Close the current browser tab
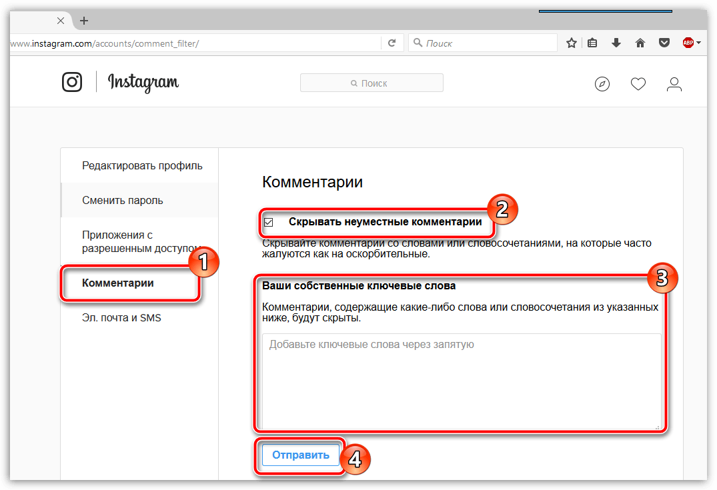This screenshot has width=717, height=490. [61, 21]
